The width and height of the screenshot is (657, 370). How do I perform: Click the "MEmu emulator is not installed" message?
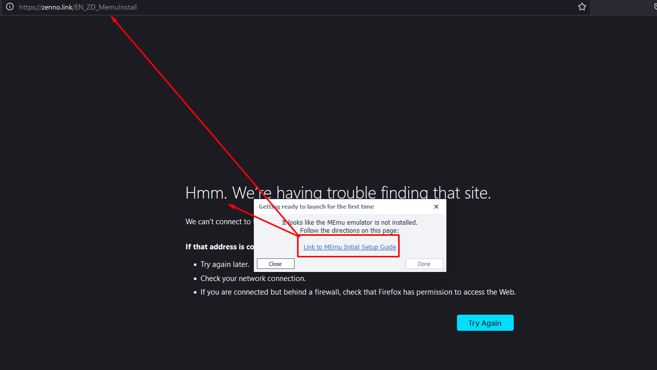[350, 222]
